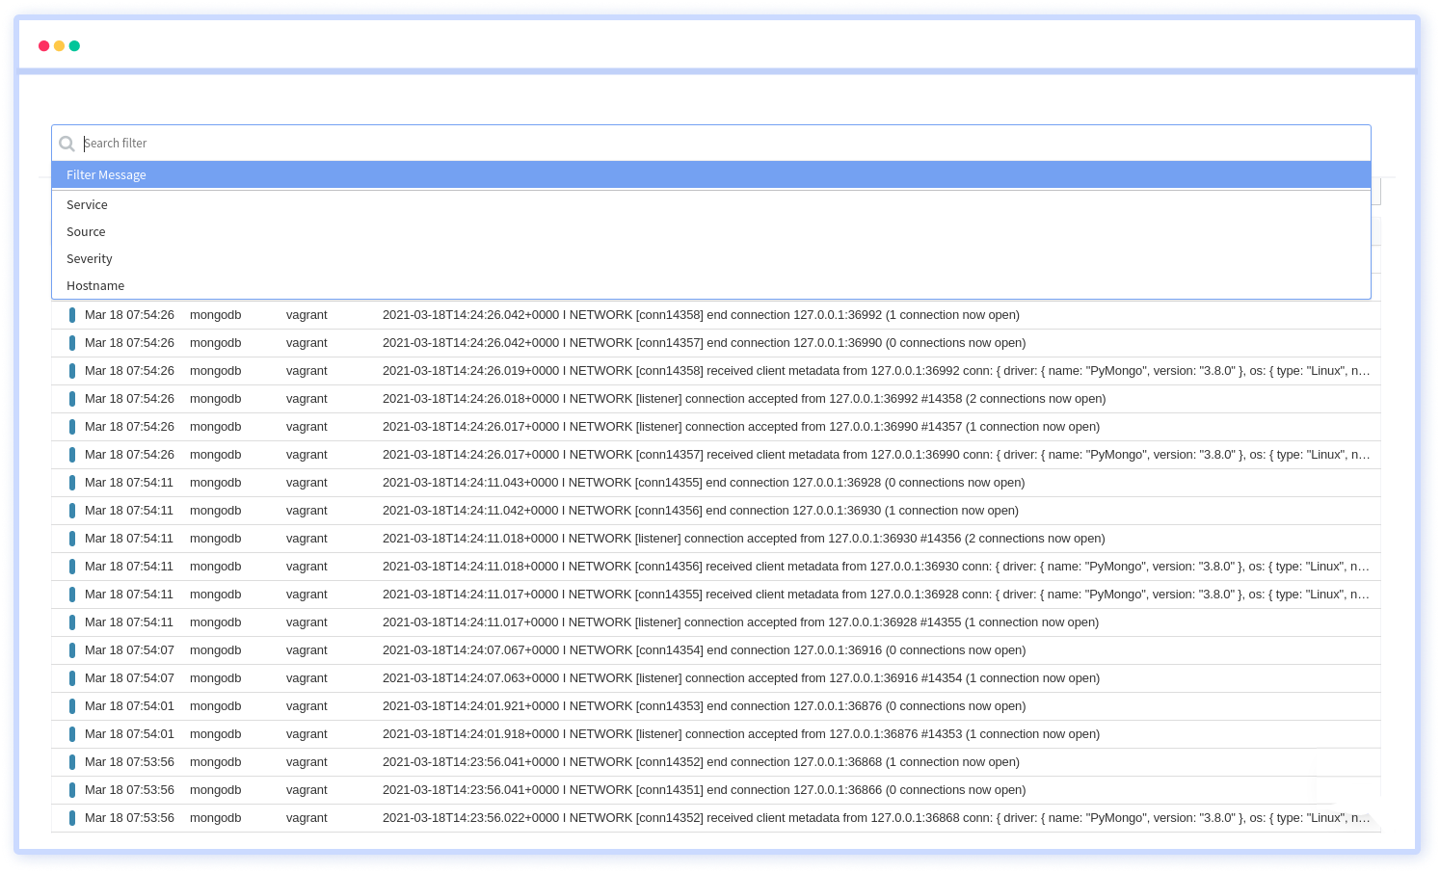Click the severity bar on the last Mar 18 07:53:56 row
1440x873 pixels.
(72, 817)
